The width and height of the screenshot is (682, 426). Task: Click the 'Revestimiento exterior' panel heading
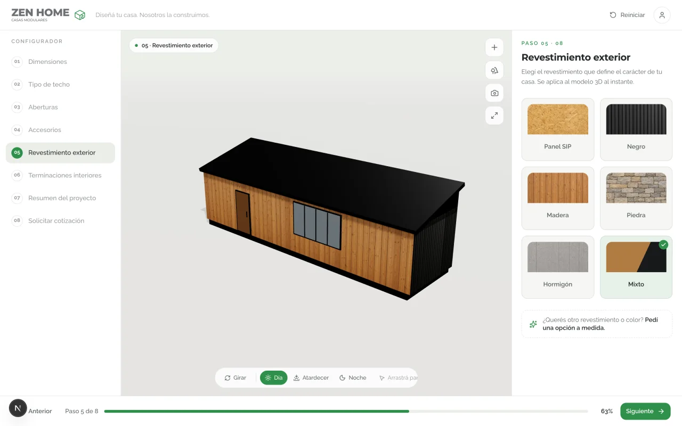pyautogui.click(x=576, y=58)
